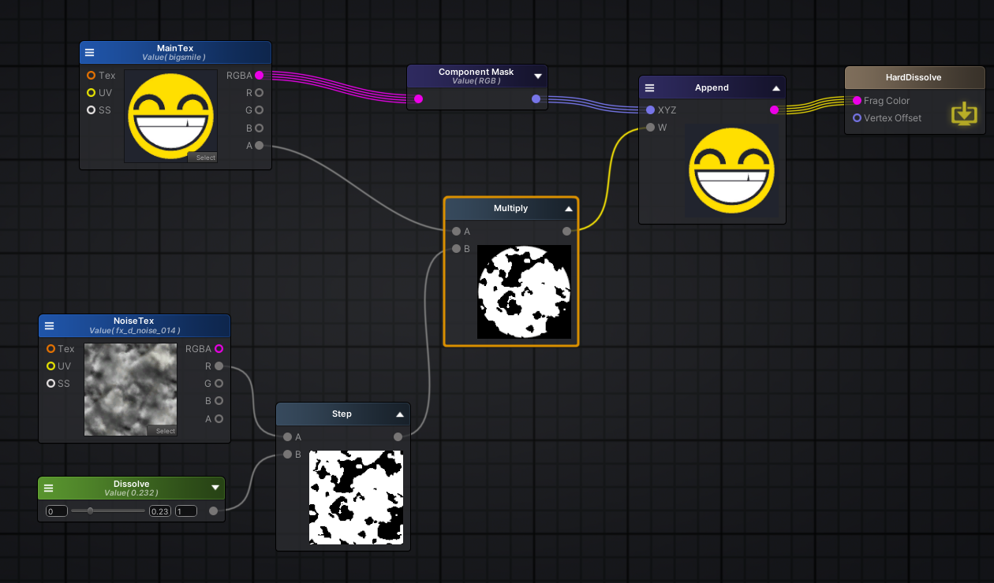Viewport: 994px width, 583px height.
Task: Open the MainTex node hamburger menu
Action: [89, 53]
